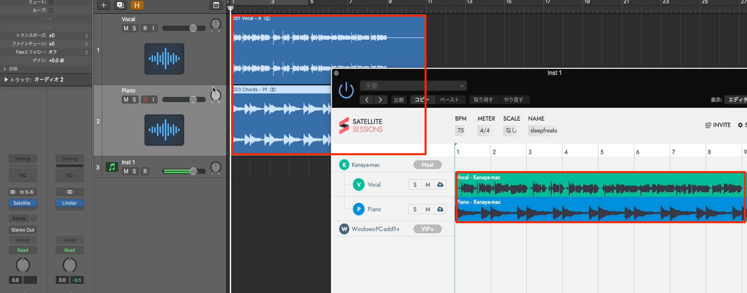The height and width of the screenshot is (293, 747).
Task: Duplicate track using the duplicate icon
Action: point(120,5)
